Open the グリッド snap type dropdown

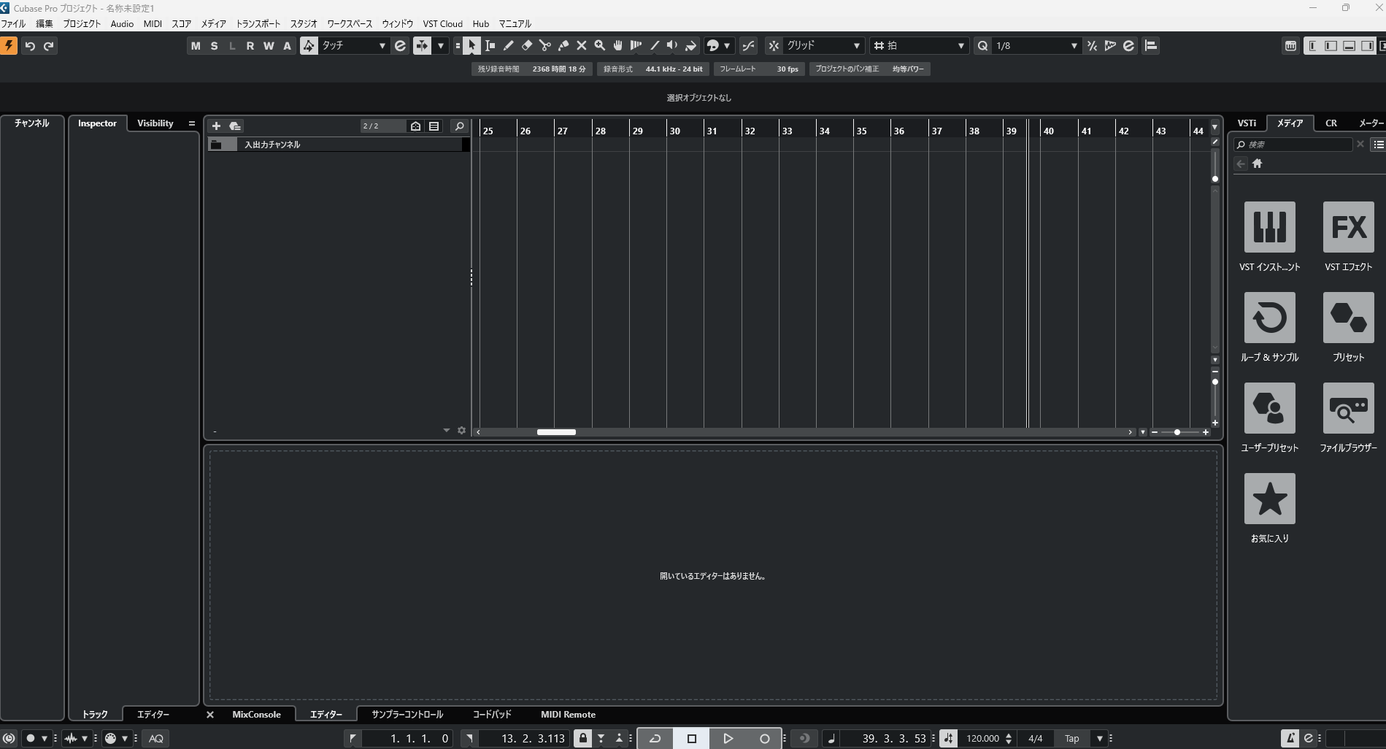click(x=823, y=45)
